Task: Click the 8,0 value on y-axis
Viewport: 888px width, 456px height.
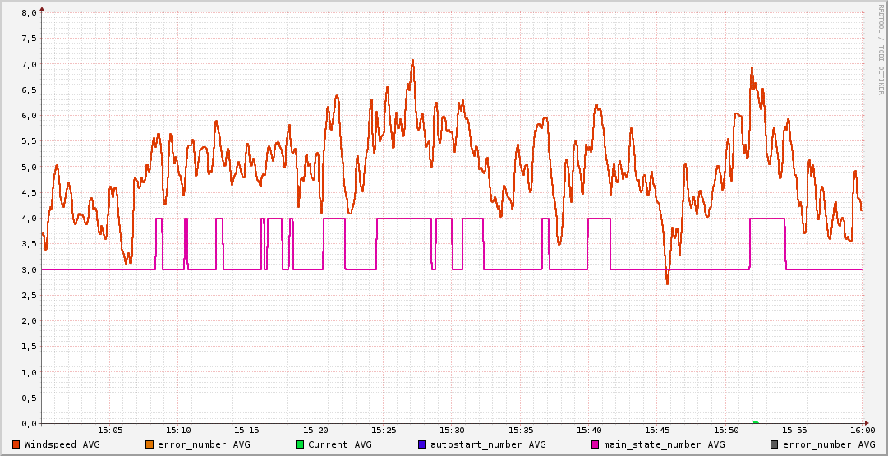Action: tap(29, 13)
